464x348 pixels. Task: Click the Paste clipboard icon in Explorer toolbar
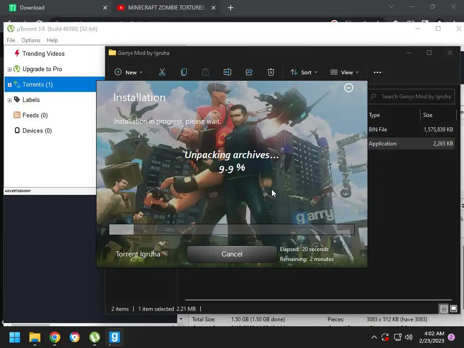[205, 72]
